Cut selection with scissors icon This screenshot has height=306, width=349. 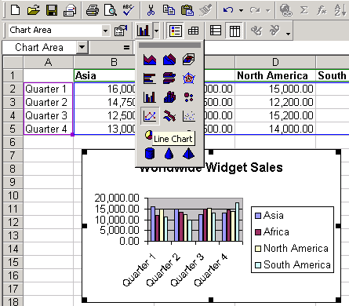151,10
